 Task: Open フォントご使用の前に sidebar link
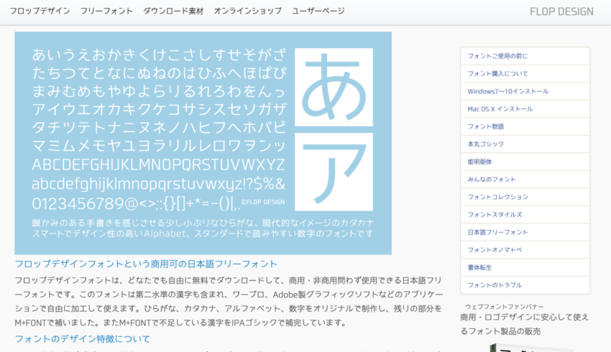click(x=525, y=56)
